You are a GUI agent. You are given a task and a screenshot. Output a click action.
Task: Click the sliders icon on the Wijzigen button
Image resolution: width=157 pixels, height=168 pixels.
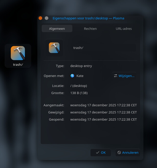(116, 76)
